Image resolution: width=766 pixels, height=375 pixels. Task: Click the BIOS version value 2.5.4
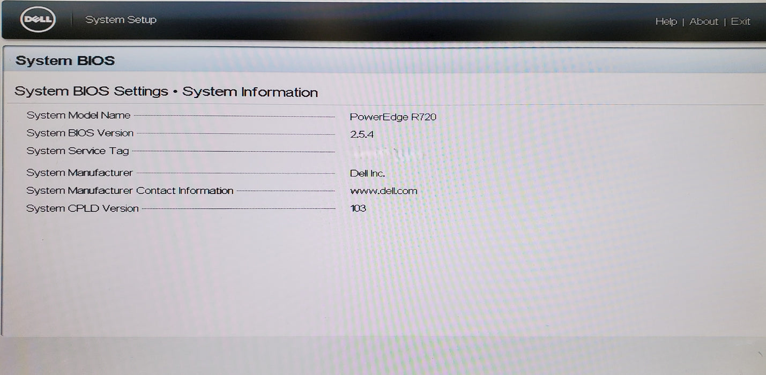(362, 134)
